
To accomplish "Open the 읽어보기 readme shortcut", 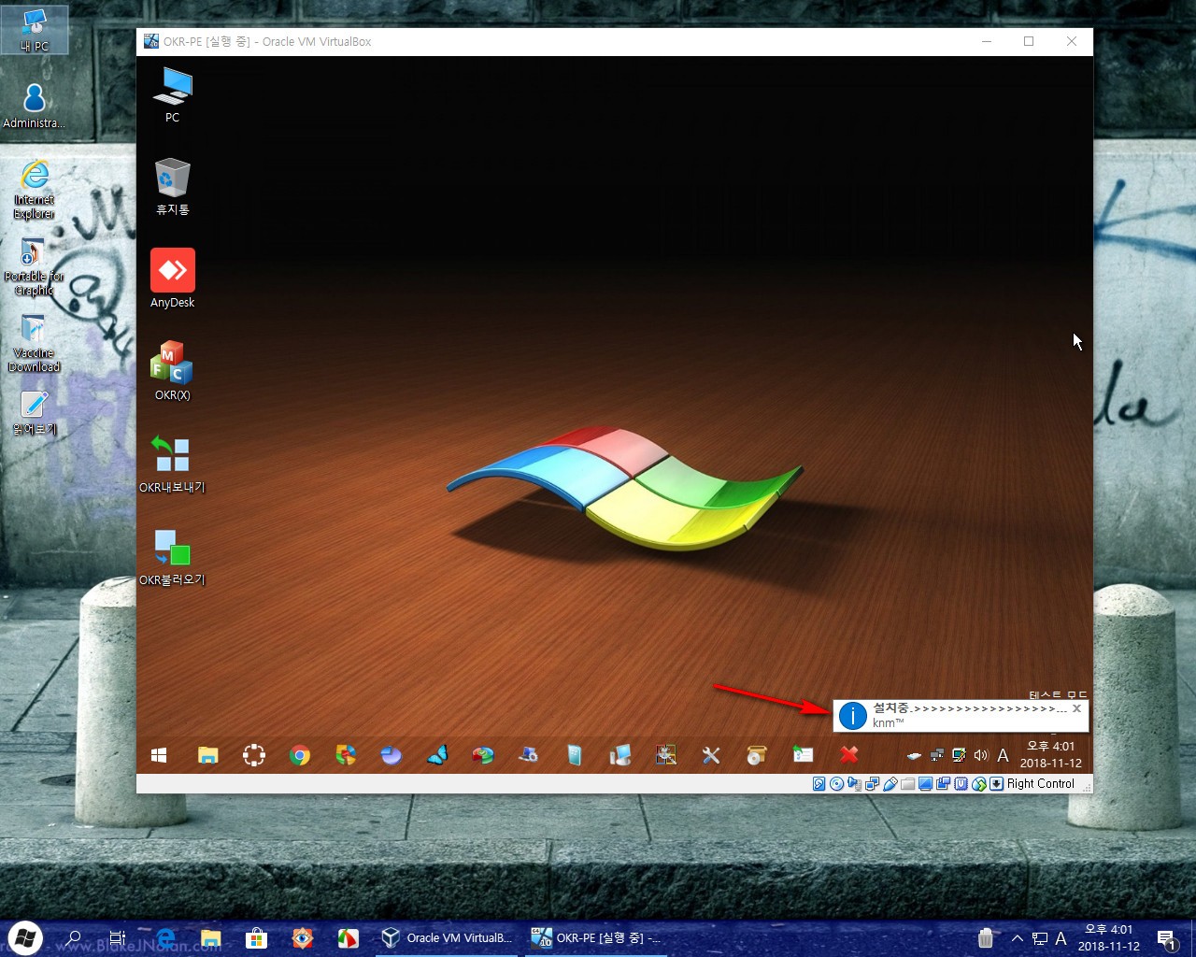I will [35, 413].
